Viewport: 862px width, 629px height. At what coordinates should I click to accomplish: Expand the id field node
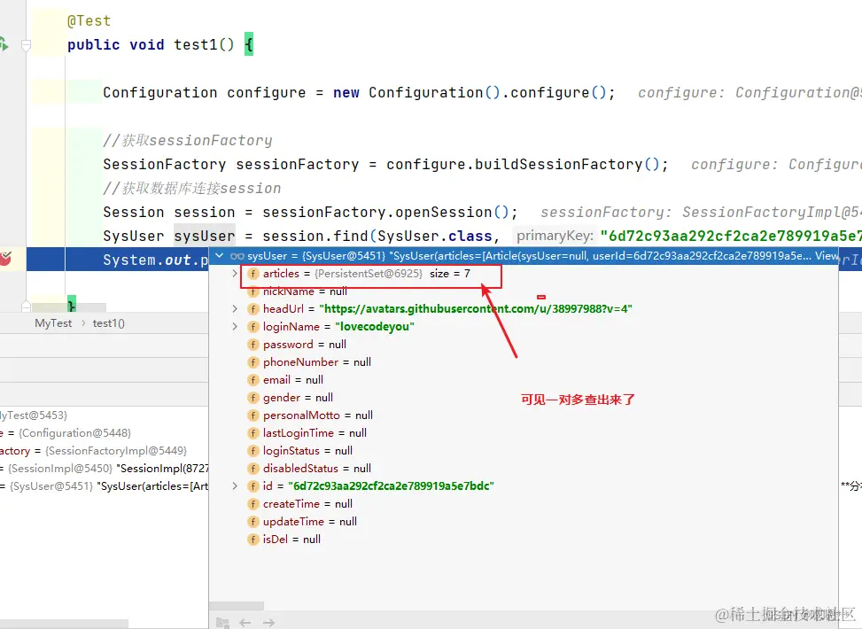point(235,486)
